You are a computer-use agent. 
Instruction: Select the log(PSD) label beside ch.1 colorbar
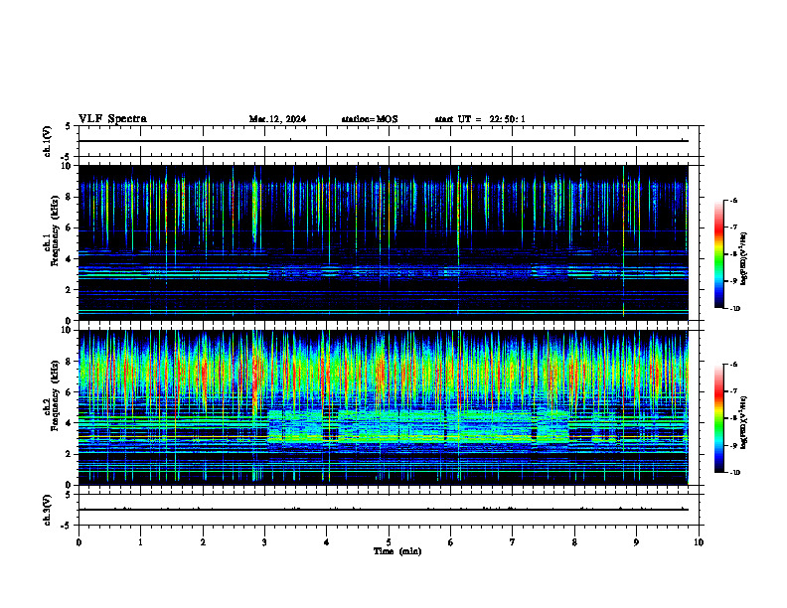(x=743, y=258)
